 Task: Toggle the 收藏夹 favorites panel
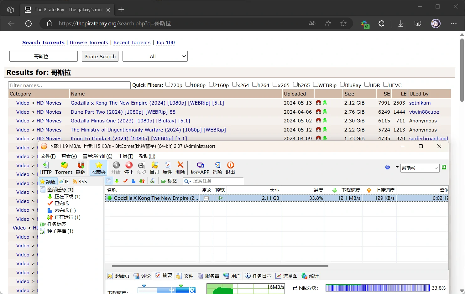[99, 168]
